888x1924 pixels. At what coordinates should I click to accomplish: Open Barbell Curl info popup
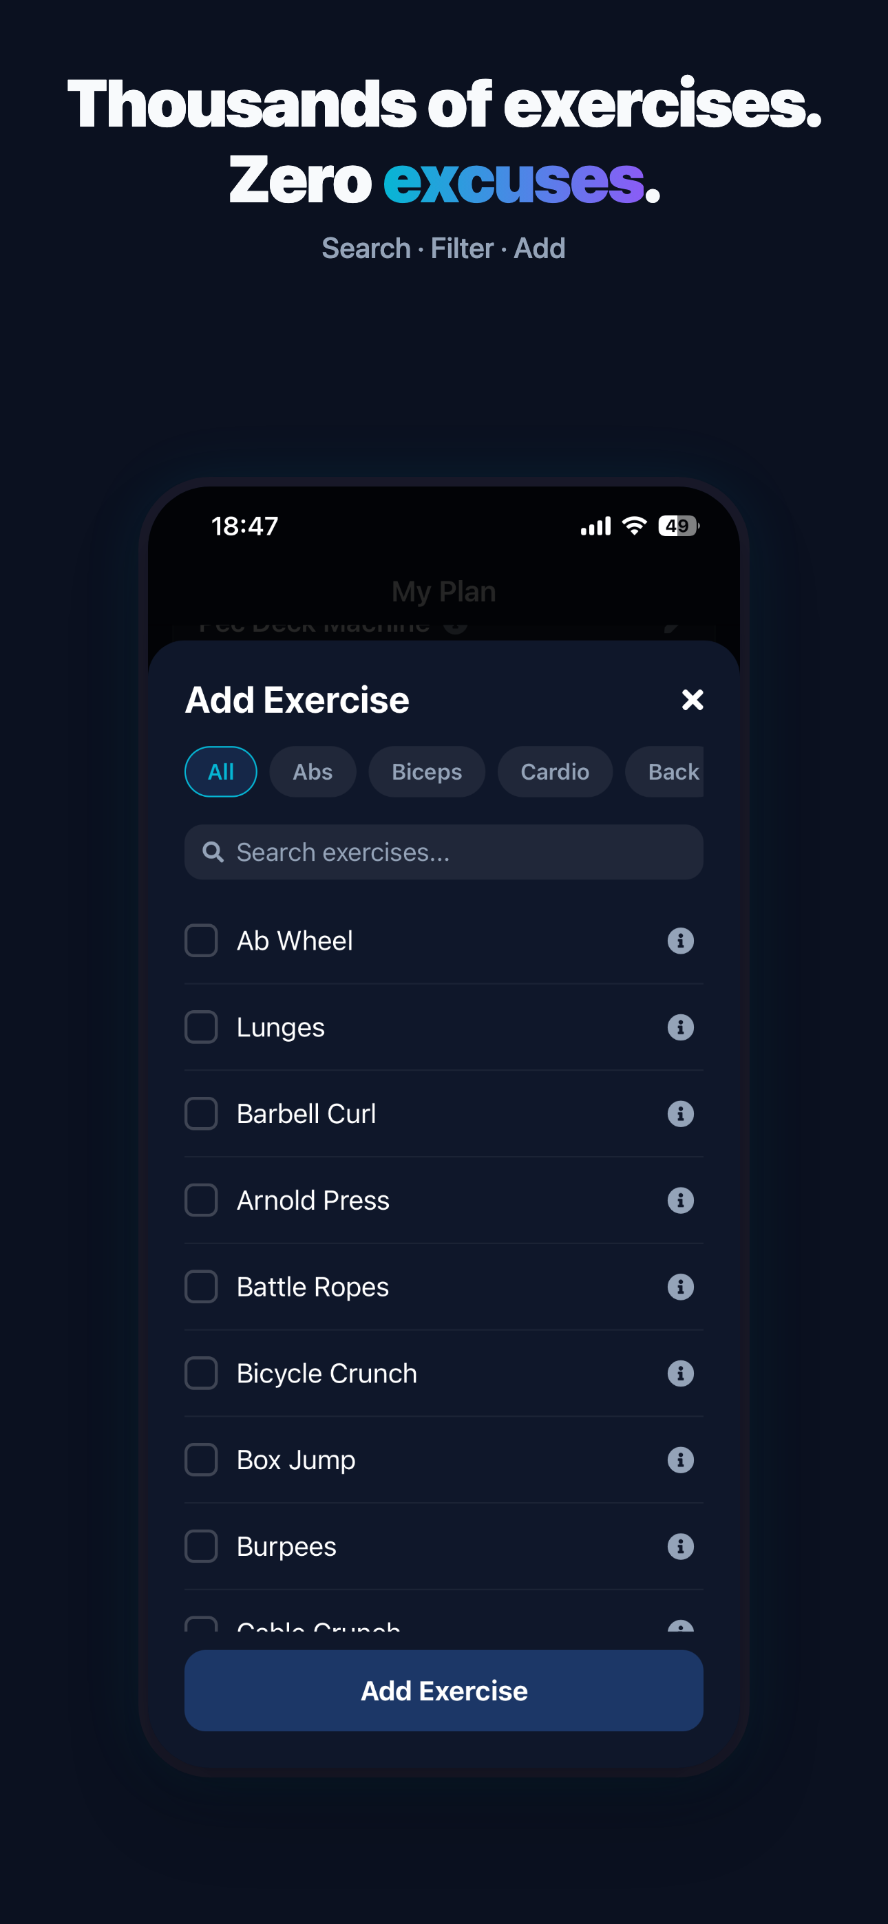click(681, 1113)
